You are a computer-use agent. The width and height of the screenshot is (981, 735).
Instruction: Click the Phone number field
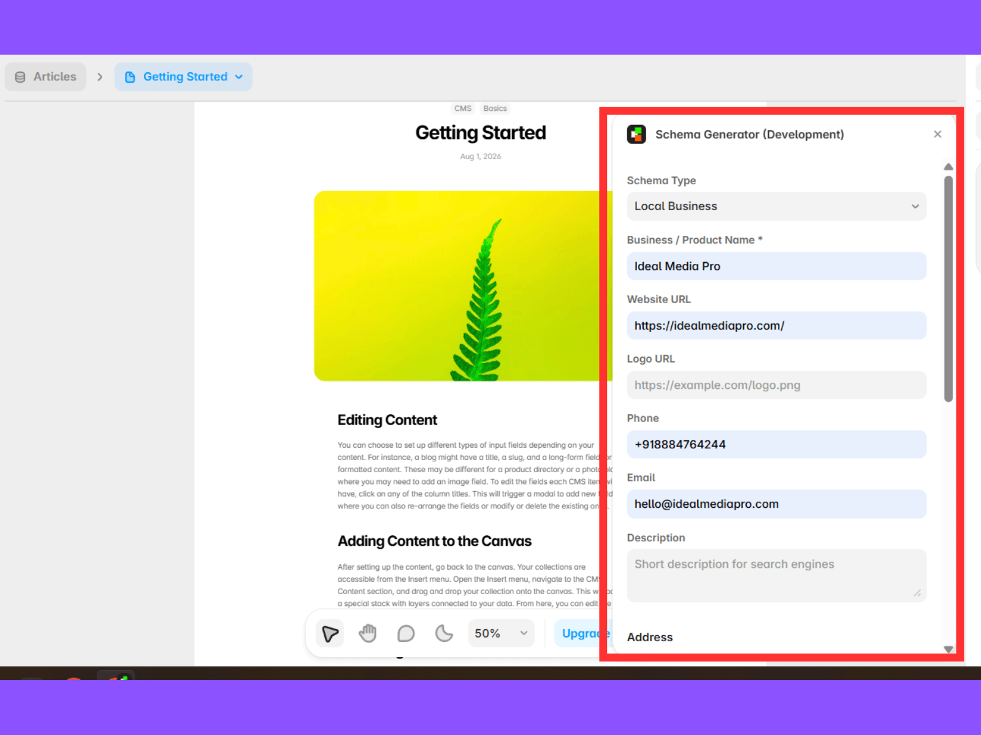[x=776, y=445]
